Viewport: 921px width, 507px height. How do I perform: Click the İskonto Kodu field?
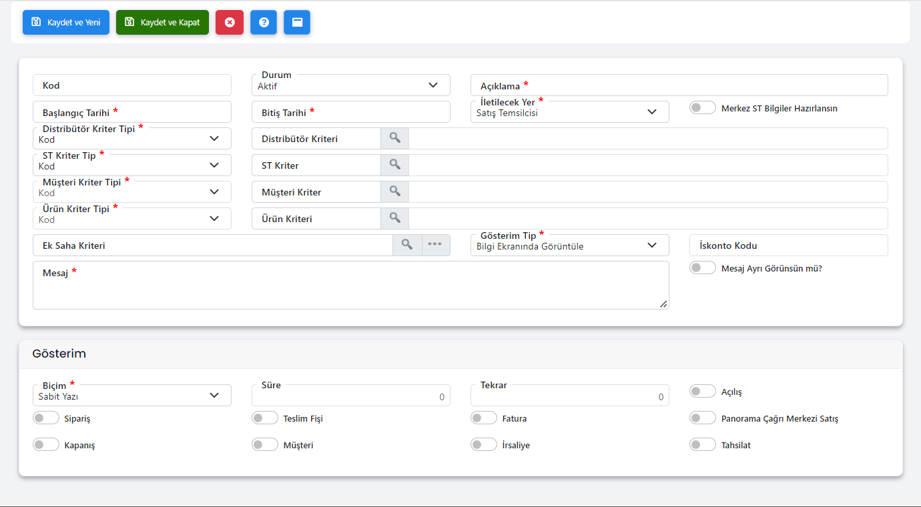pos(789,245)
